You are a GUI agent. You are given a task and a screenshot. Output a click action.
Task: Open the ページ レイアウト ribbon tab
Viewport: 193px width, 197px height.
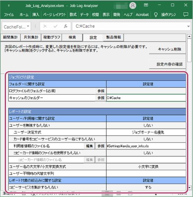54,15
